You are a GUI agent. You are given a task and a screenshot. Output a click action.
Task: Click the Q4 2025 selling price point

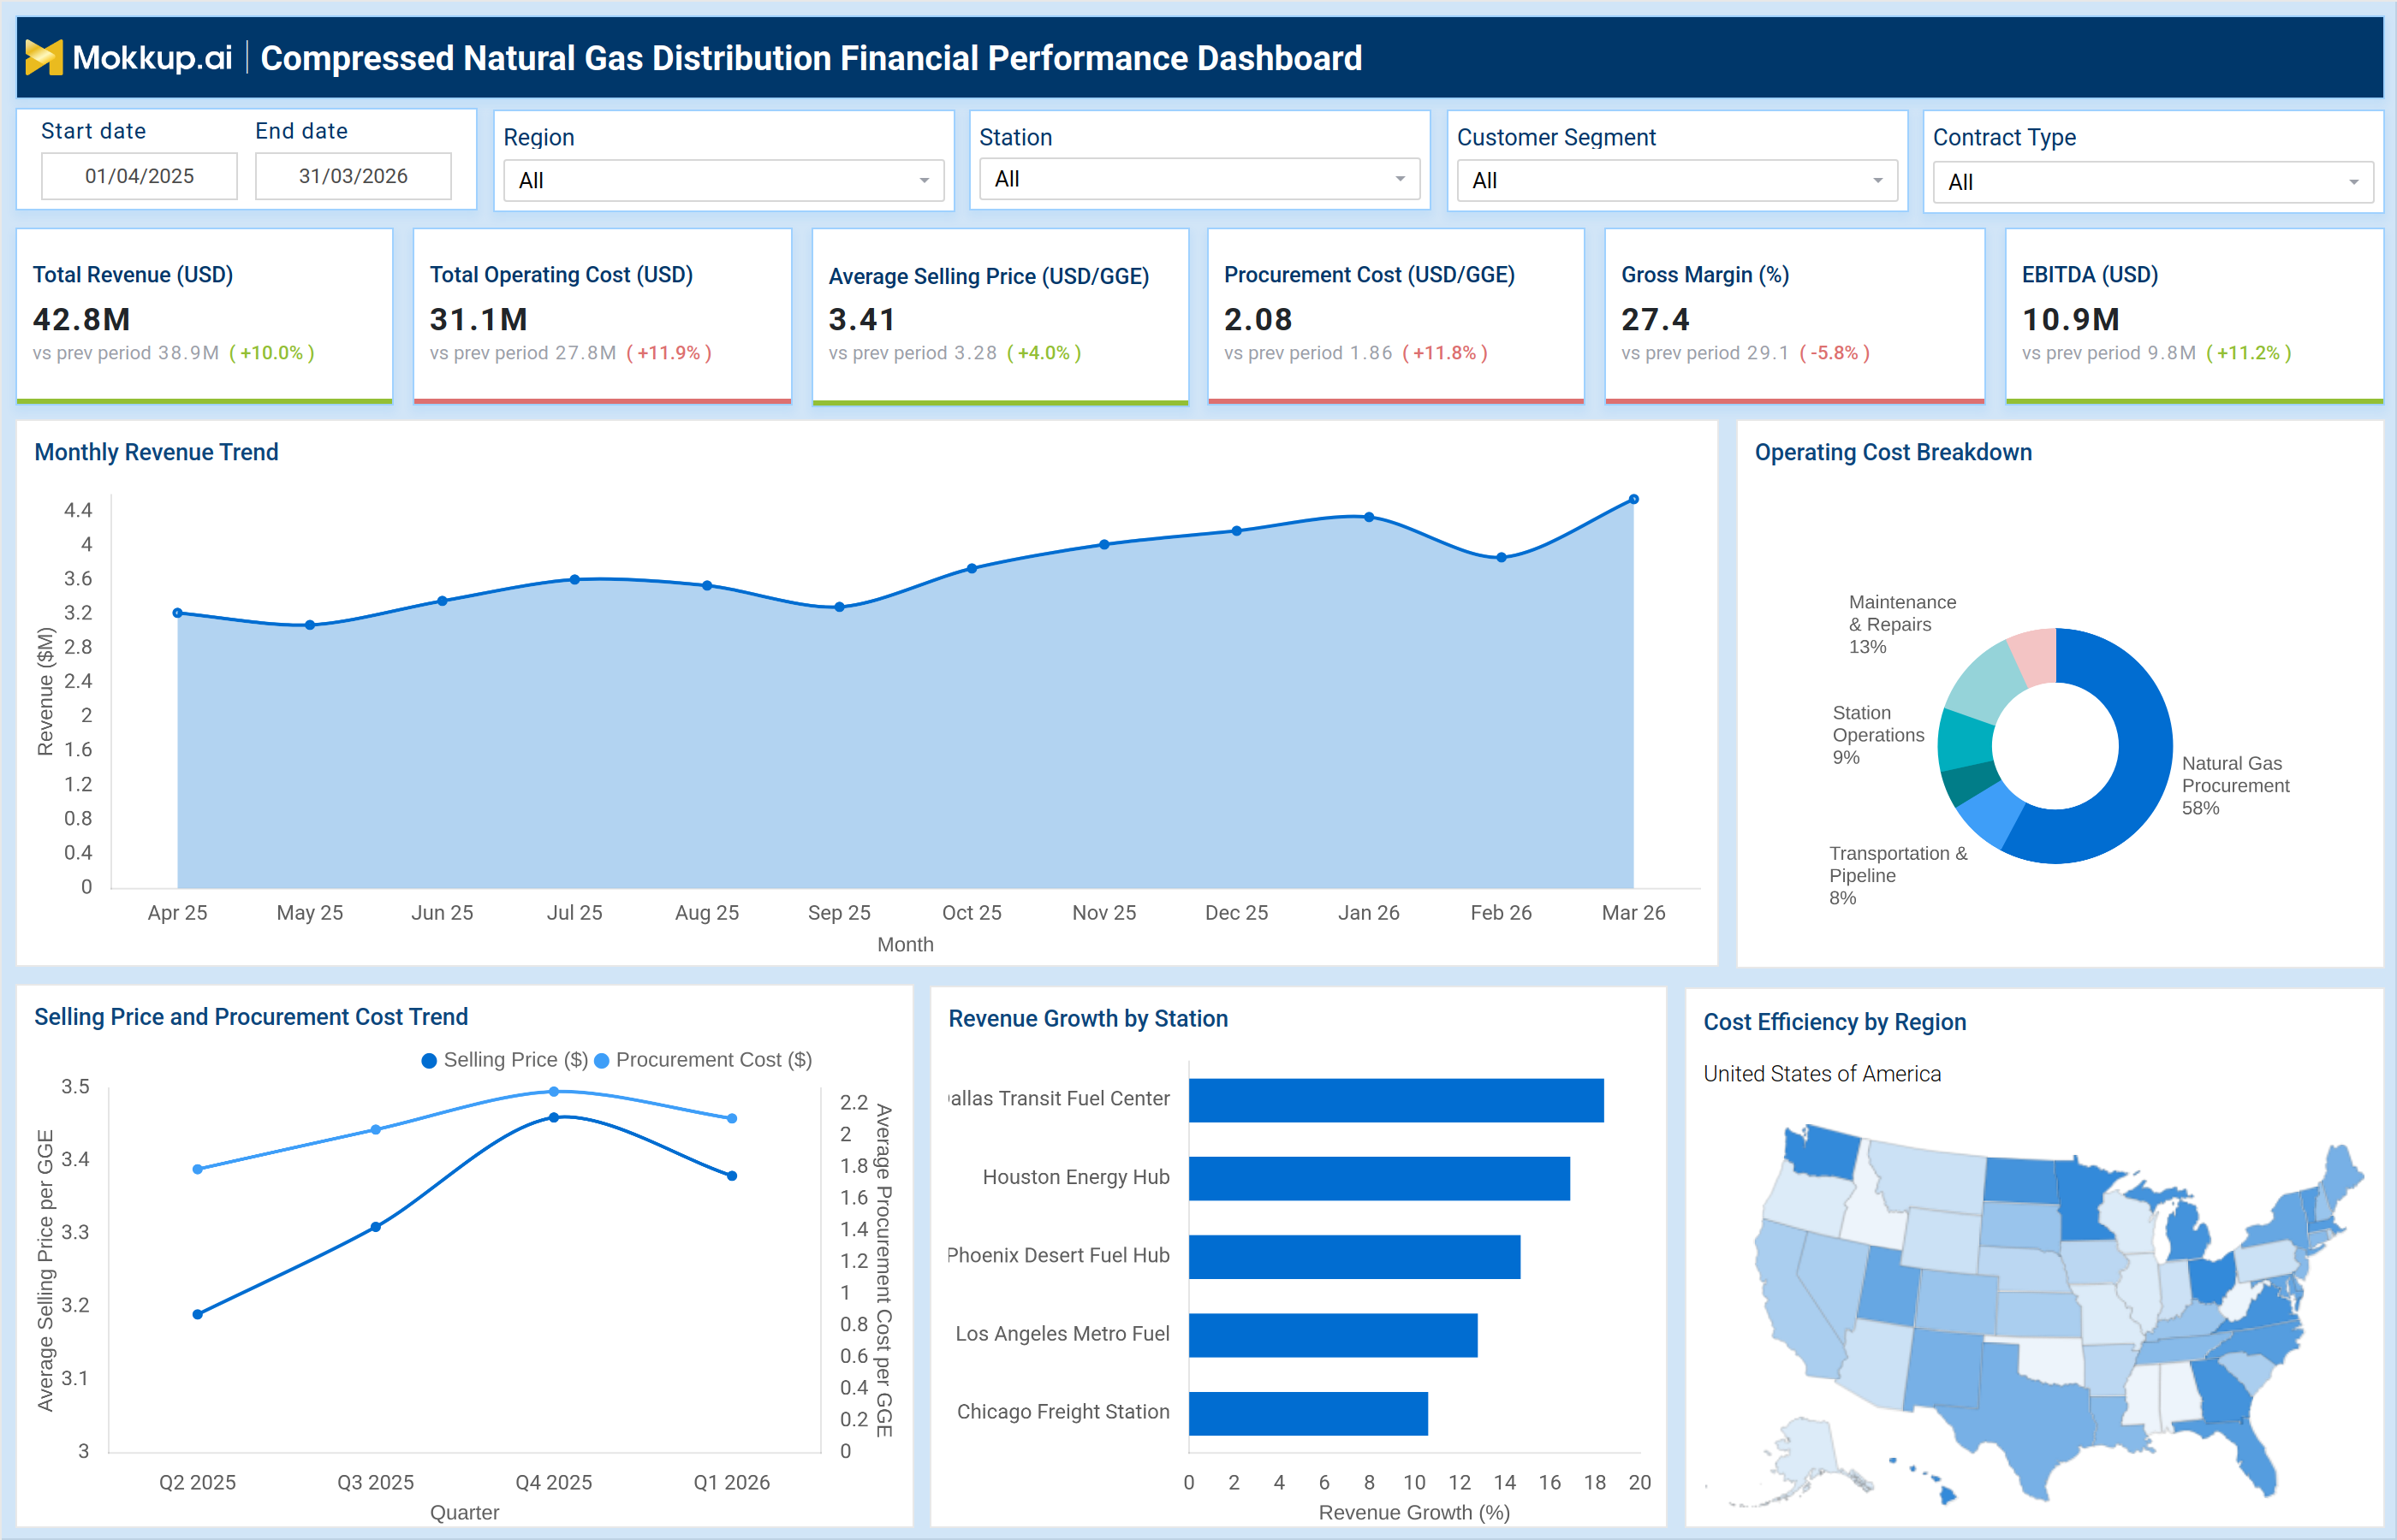[x=554, y=1118]
